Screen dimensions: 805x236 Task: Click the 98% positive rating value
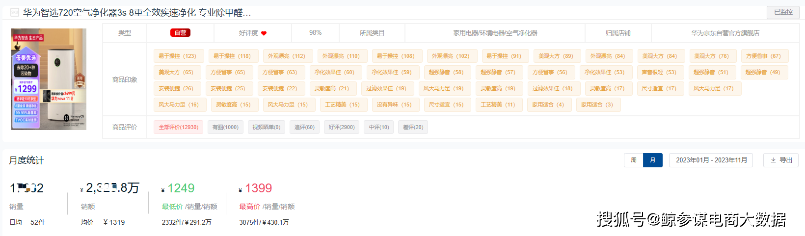[315, 33]
